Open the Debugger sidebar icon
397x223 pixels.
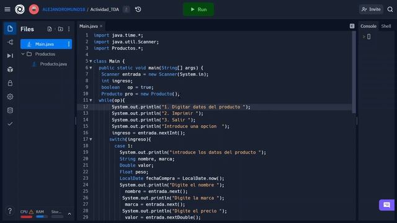tap(10, 56)
